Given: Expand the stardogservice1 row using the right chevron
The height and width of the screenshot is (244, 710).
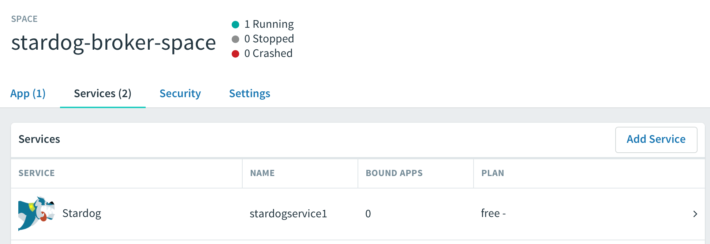Looking at the screenshot, I should click(695, 214).
